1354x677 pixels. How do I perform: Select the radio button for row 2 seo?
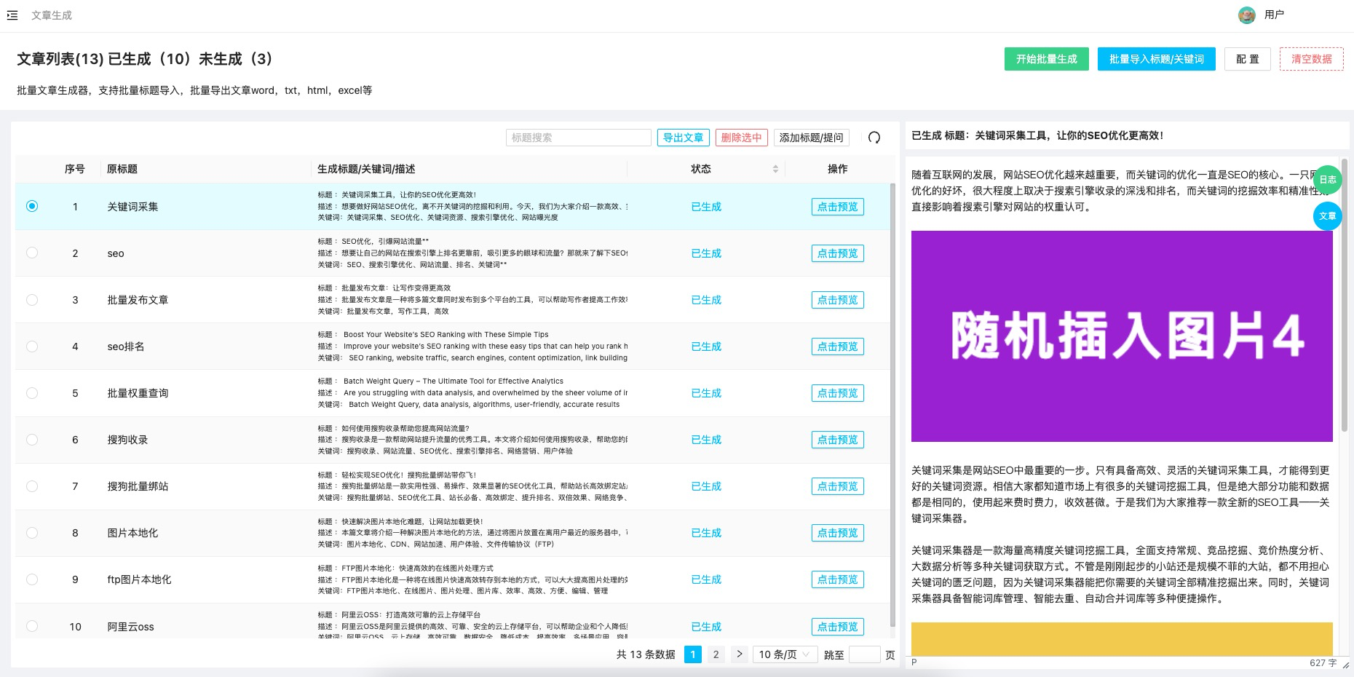32,253
